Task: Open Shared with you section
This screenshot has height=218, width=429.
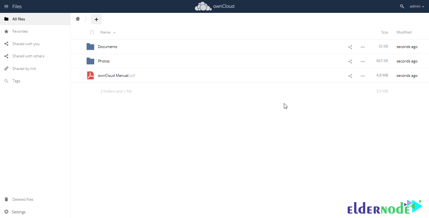Action: [35, 44]
